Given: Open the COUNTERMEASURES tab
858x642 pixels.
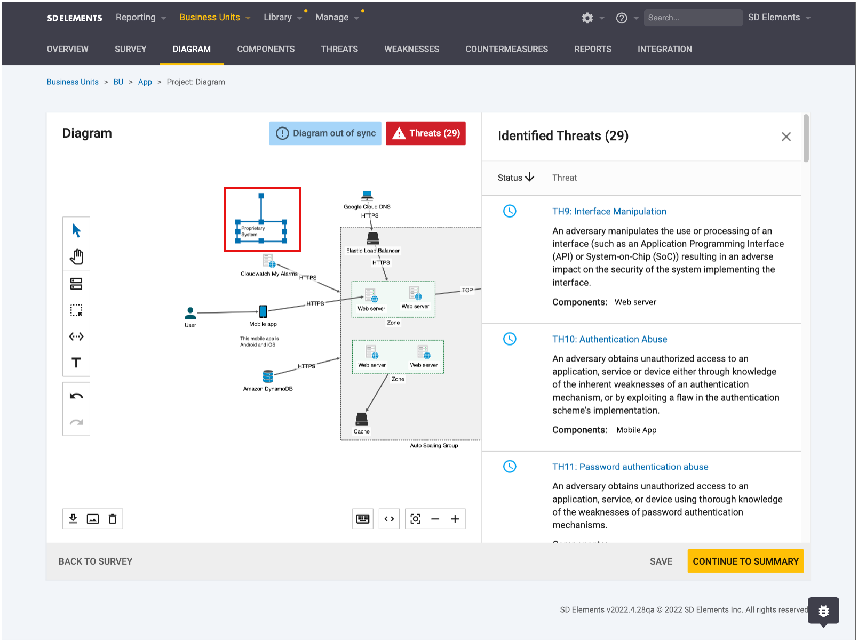Looking at the screenshot, I should click(x=506, y=49).
